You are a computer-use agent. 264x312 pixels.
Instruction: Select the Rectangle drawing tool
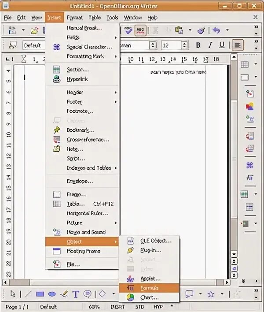tap(40, 294)
